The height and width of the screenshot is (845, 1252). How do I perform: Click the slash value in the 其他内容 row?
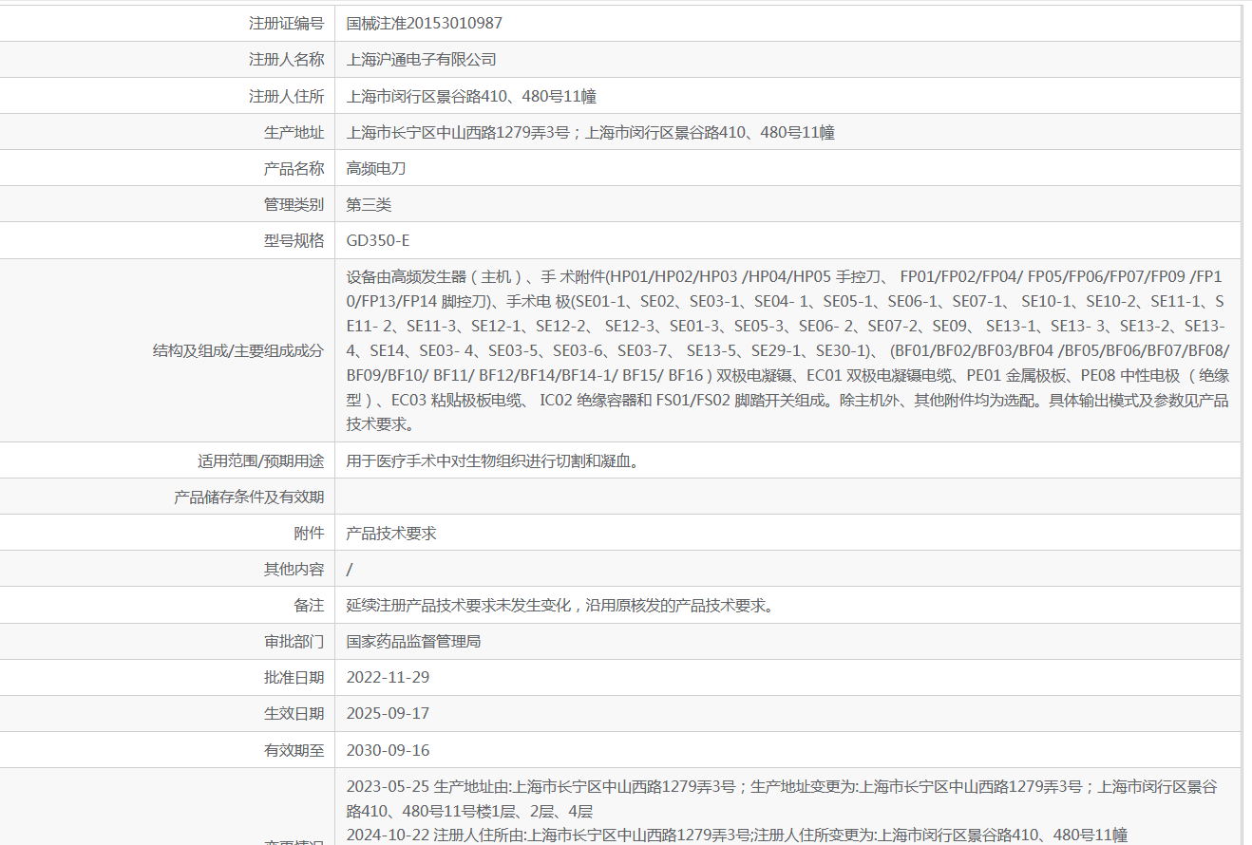(350, 569)
